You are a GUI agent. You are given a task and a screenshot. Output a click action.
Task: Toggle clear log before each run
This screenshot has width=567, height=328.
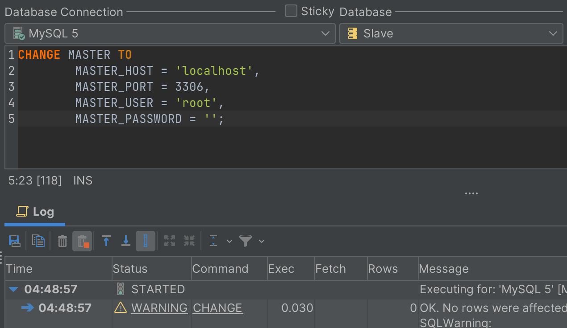coord(82,241)
